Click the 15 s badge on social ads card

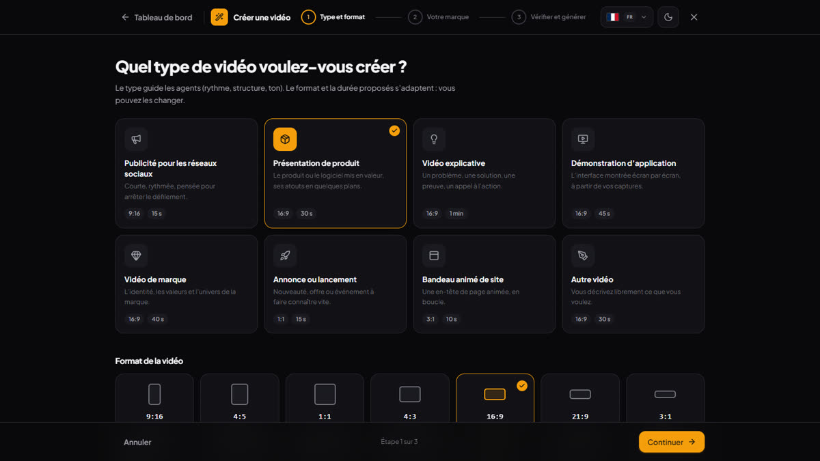(157, 214)
